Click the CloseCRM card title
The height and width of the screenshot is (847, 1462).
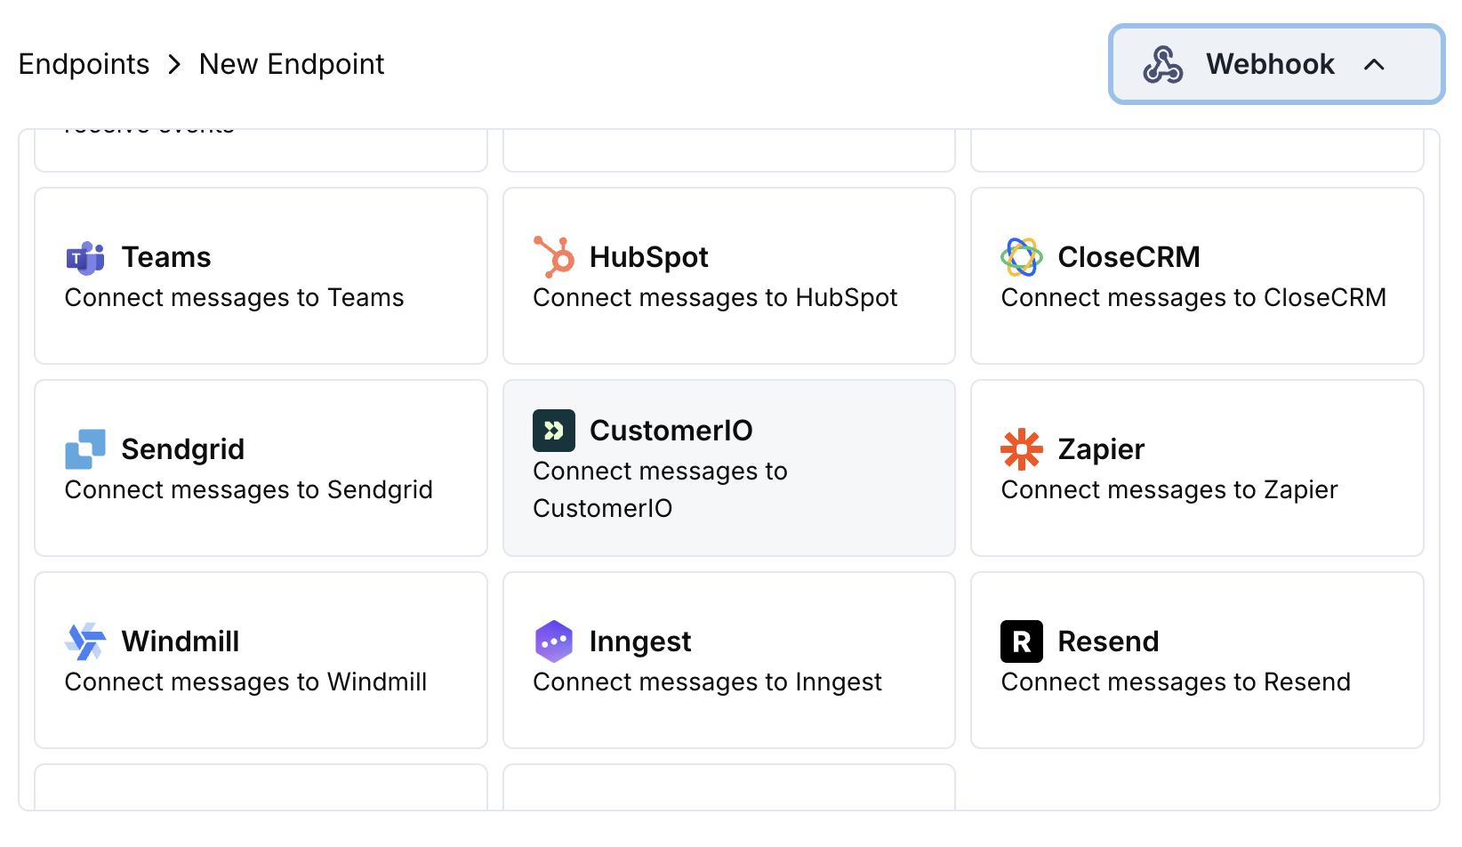[x=1129, y=257]
